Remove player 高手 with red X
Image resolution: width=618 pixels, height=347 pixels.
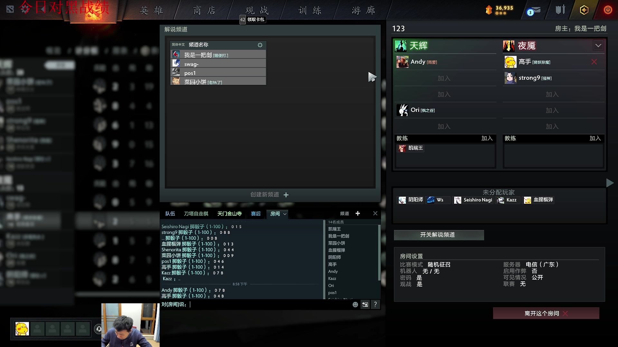click(594, 62)
